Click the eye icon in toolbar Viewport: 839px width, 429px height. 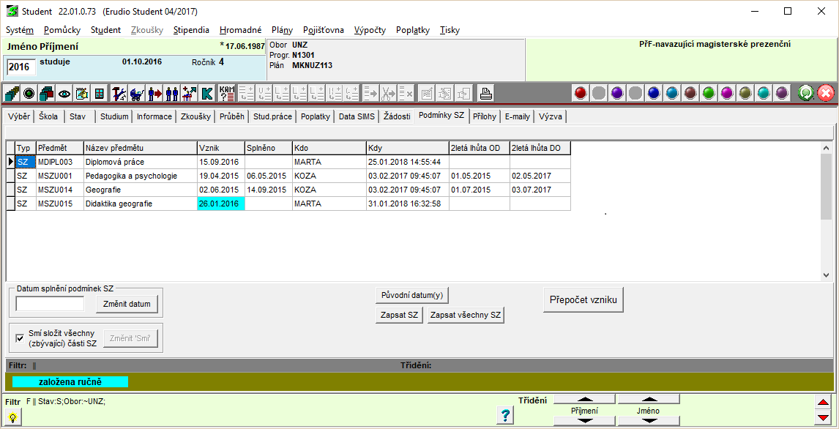(x=64, y=94)
